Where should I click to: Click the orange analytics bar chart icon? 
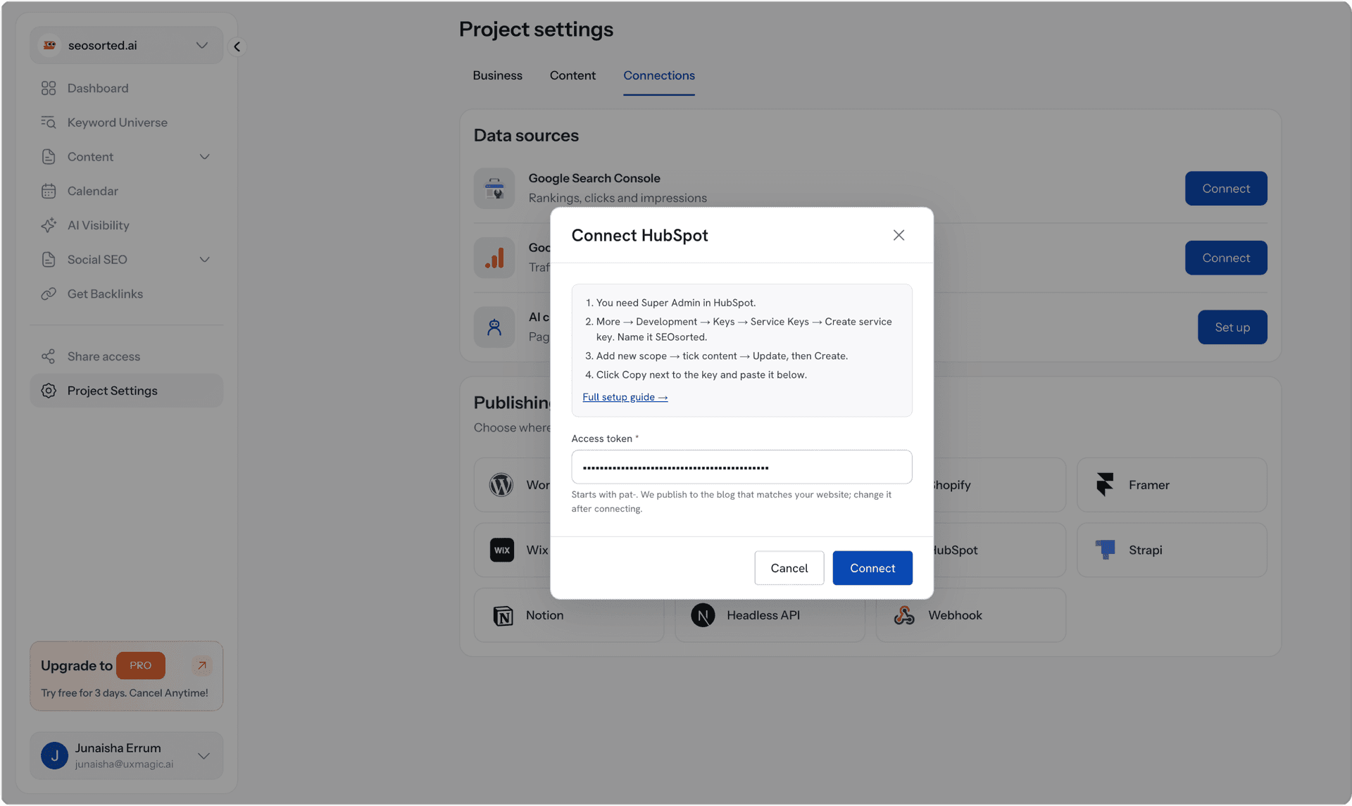tap(494, 258)
